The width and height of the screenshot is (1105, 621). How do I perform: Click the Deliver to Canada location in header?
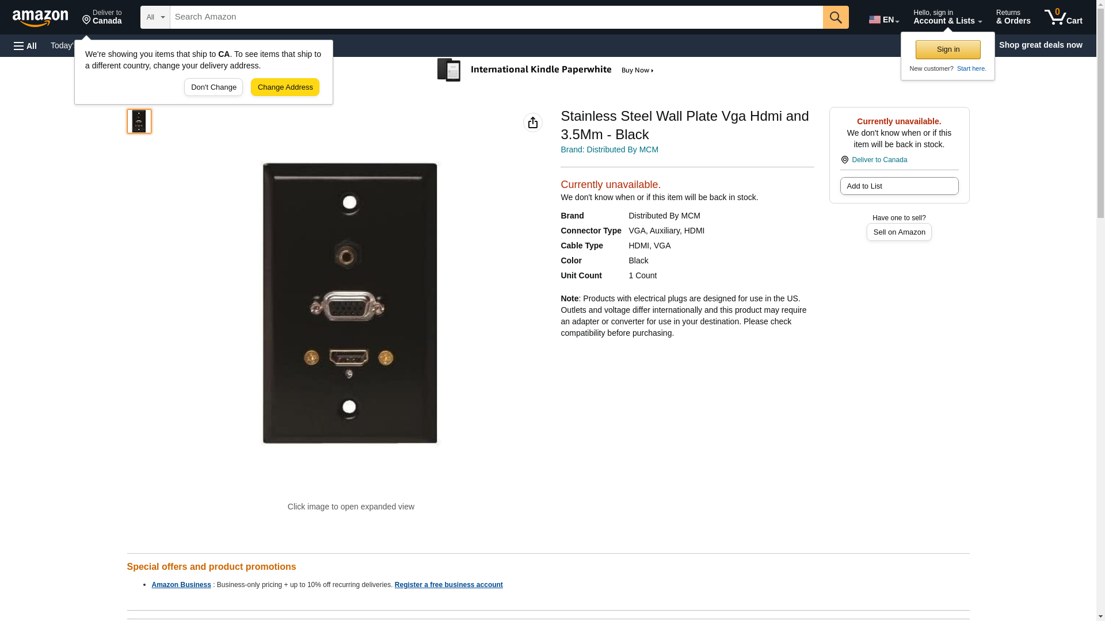[x=102, y=17]
